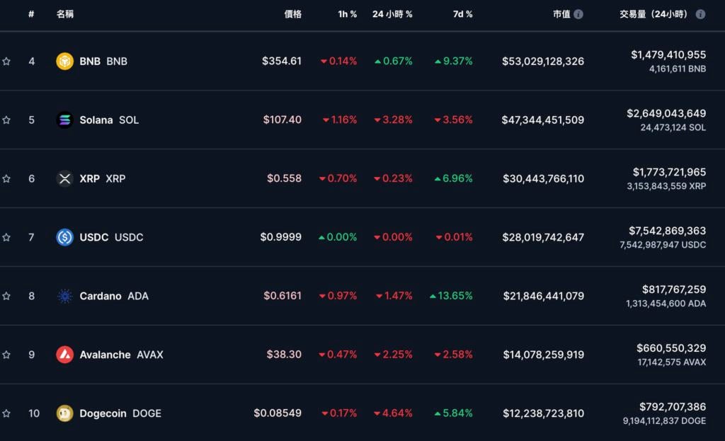The width and height of the screenshot is (725, 441).
Task: Open the 市值 info tooltip icon
Action: coord(578,14)
